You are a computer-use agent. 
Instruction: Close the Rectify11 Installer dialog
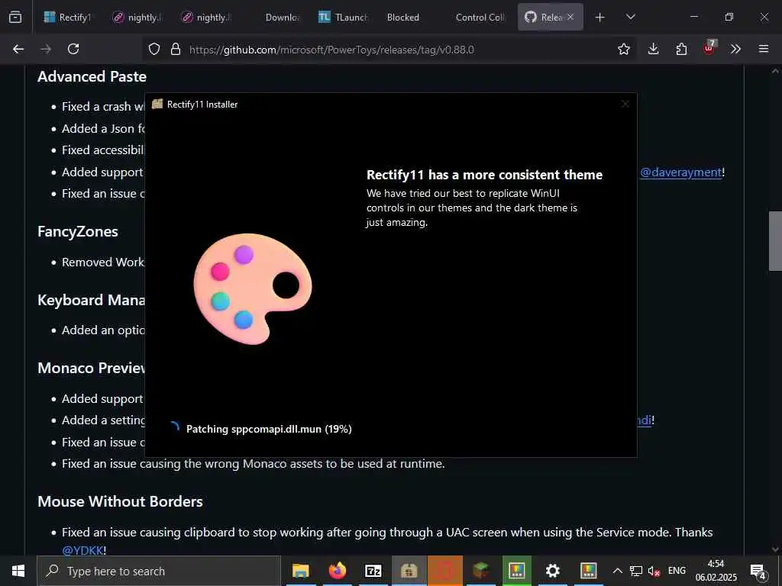[x=625, y=104]
